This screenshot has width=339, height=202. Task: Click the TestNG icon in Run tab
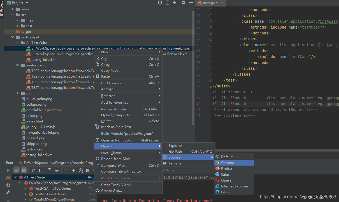pos(20,162)
